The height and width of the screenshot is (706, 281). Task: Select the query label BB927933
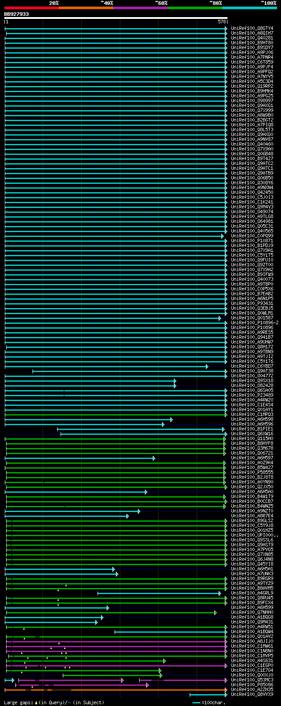click(17, 14)
